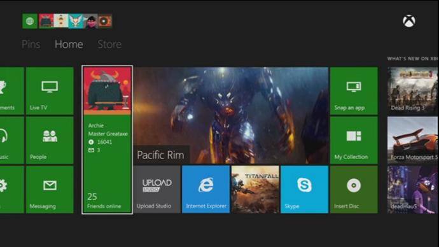Click the message count envelope icon

[91, 150]
